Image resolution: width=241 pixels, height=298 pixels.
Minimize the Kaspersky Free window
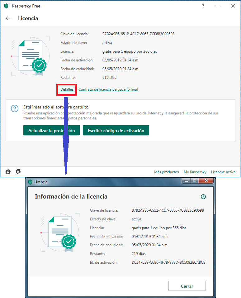tap(218, 6)
